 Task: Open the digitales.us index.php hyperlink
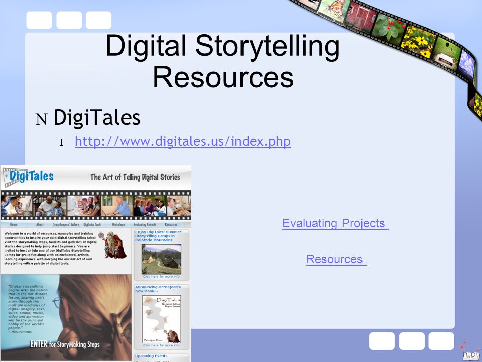(183, 141)
